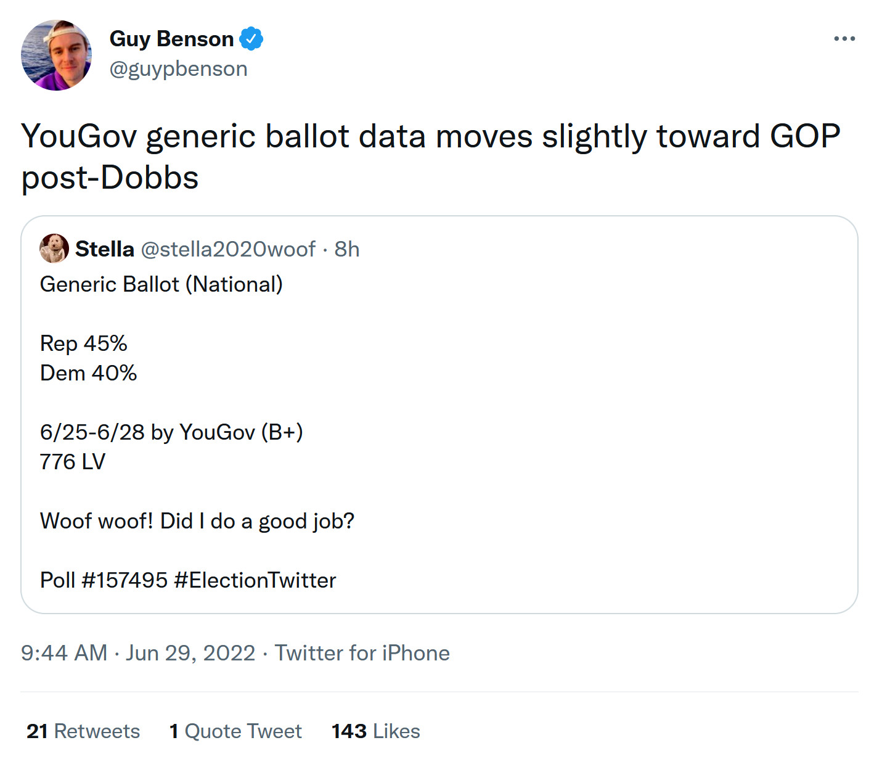The image size is (882, 764).
Task: Open the @stella2020woof handle
Action: (228, 249)
